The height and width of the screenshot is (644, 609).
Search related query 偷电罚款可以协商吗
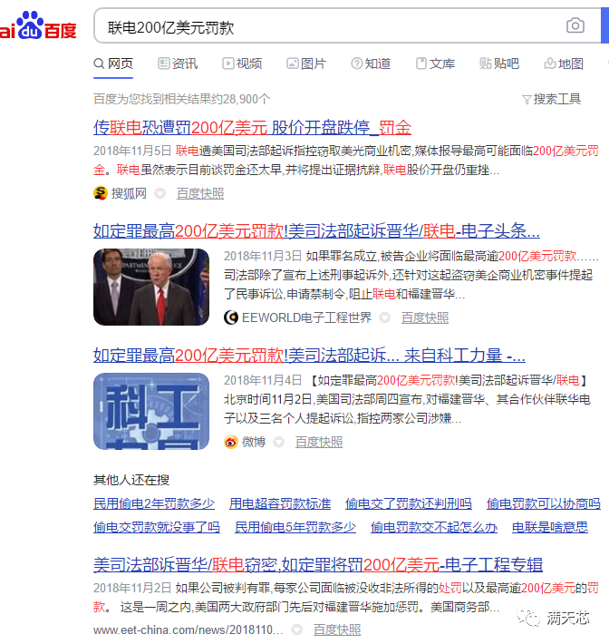(x=544, y=503)
